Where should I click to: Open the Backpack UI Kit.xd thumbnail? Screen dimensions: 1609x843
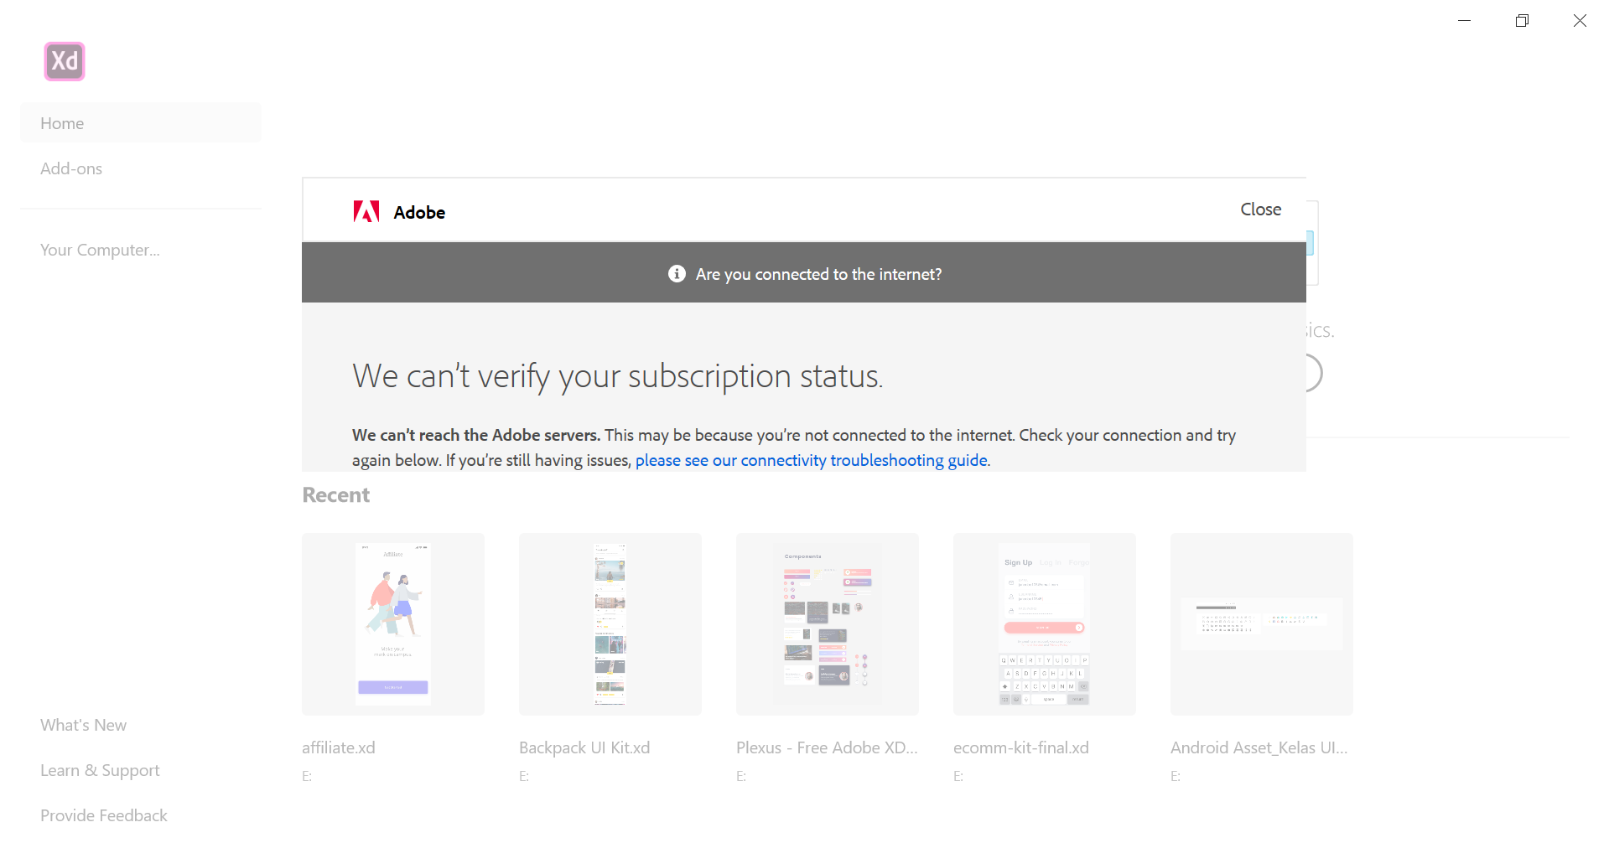point(610,624)
